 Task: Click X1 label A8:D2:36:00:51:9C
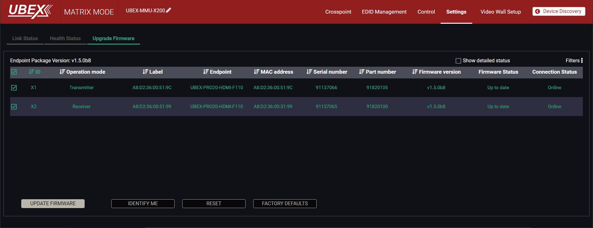click(152, 88)
